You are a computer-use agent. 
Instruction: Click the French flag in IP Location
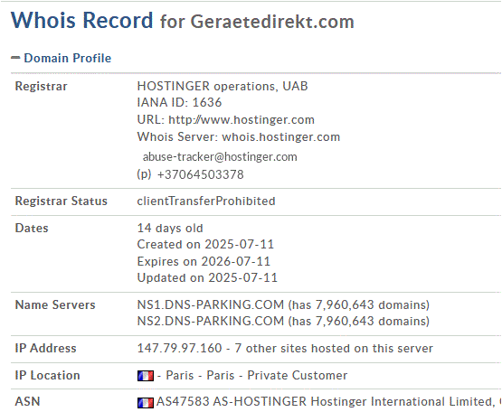click(146, 376)
